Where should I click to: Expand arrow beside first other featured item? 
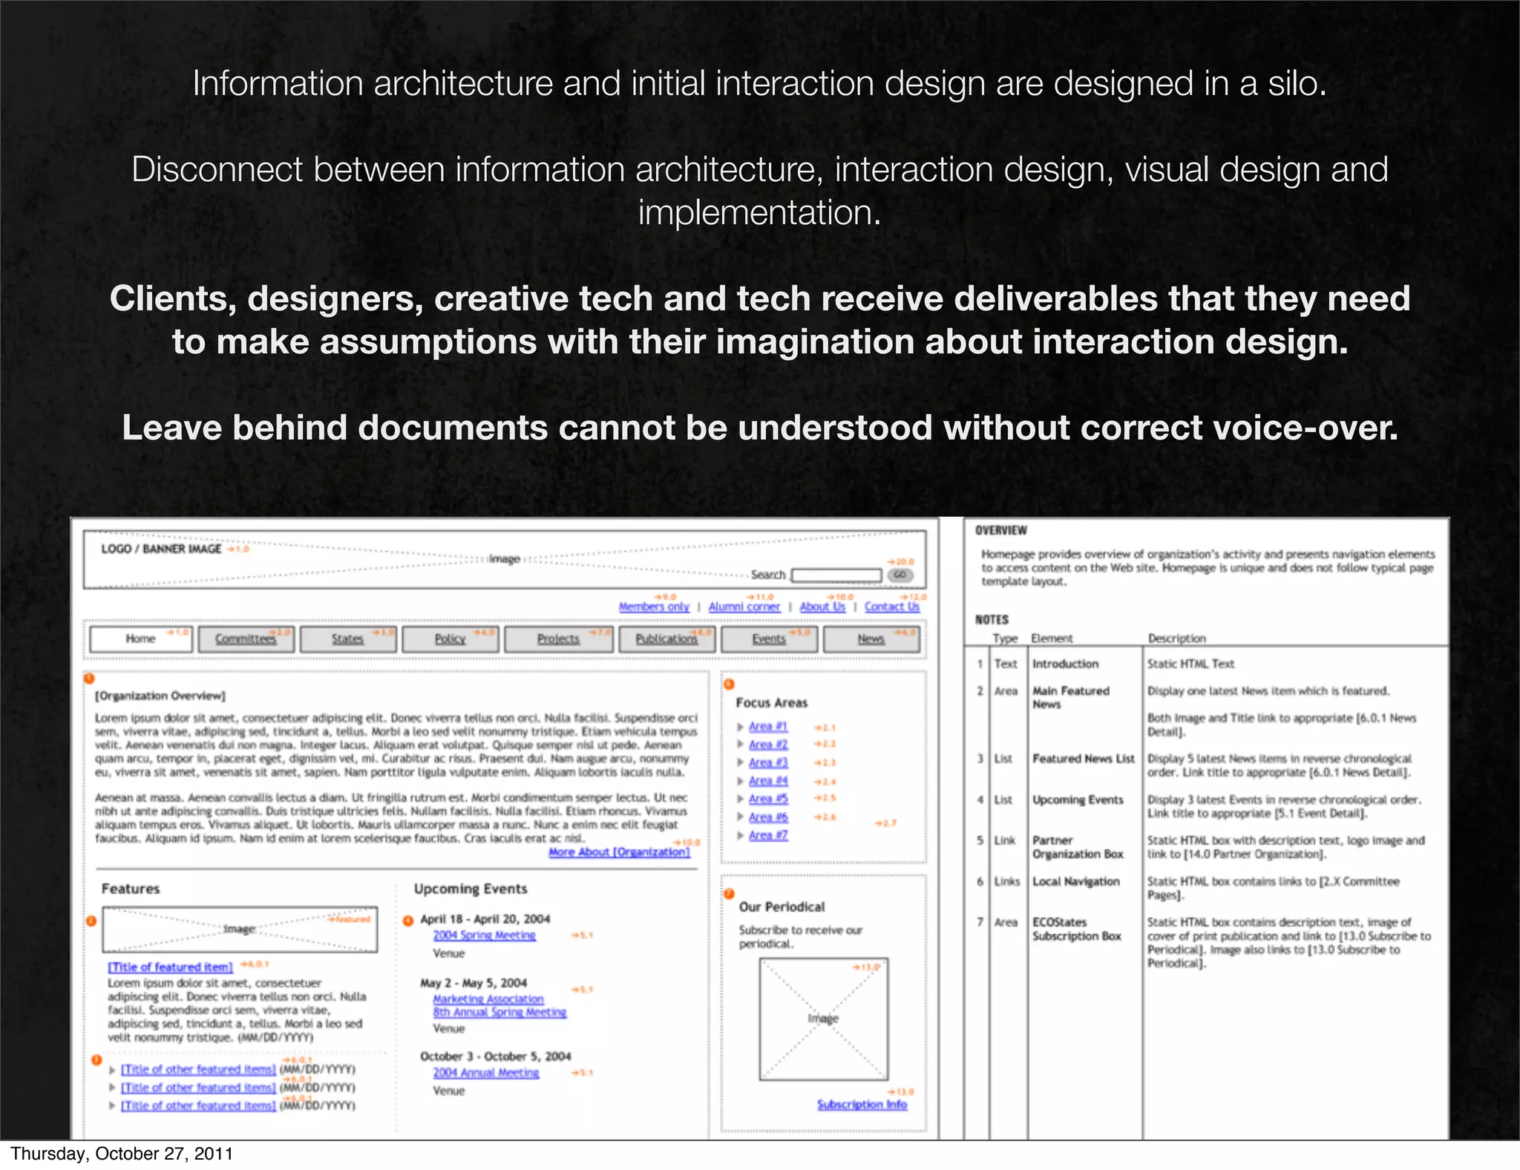tap(112, 1071)
